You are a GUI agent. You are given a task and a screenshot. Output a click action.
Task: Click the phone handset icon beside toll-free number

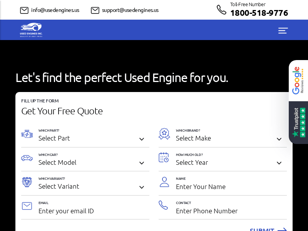[x=221, y=10]
